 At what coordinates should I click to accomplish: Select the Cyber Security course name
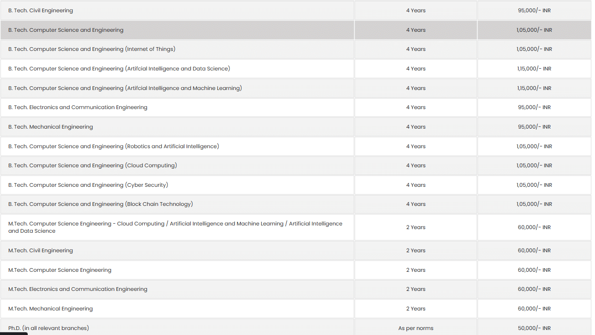pyautogui.click(x=88, y=185)
